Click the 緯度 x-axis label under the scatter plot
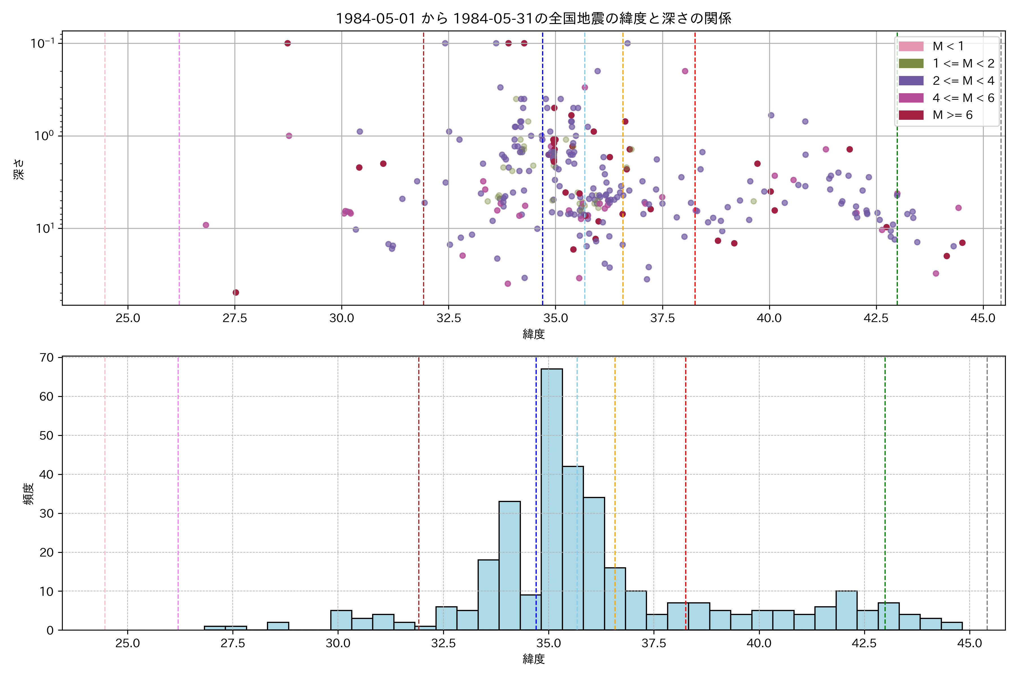The height and width of the screenshot is (678, 1018). (533, 334)
